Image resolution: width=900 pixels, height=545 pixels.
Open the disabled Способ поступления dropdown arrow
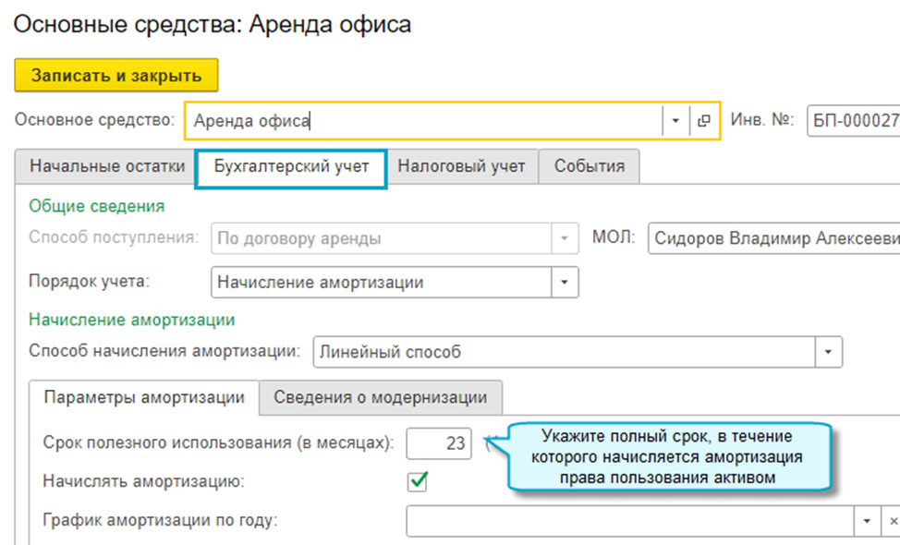[565, 238]
